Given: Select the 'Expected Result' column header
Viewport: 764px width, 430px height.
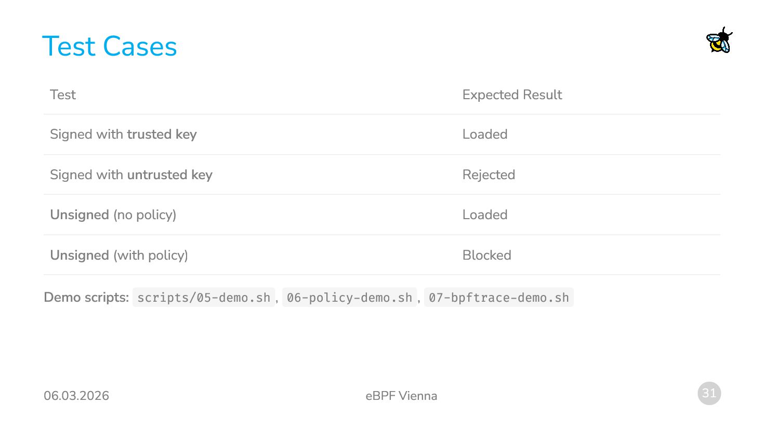Looking at the screenshot, I should click(x=512, y=95).
